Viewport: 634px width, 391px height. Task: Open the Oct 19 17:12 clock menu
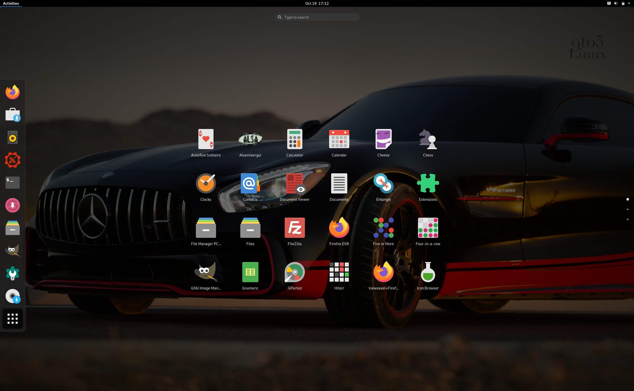tap(317, 3)
